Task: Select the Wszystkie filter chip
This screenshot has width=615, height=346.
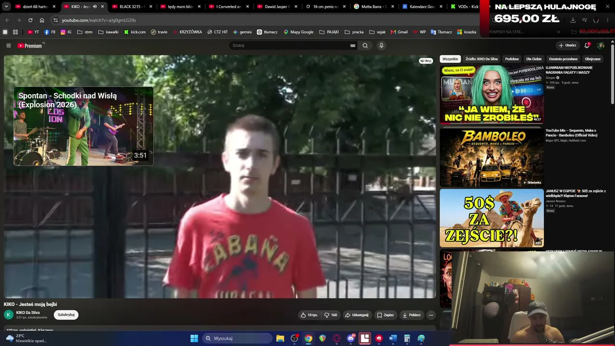Action: coord(450,59)
